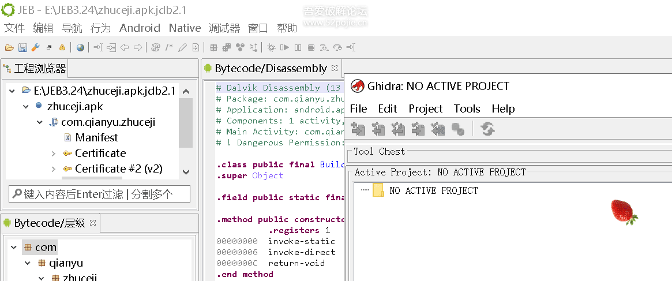Screen dimensions: 672x281
Task: Click the follow arrow-into-box icon
Action: click(x=111, y=48)
